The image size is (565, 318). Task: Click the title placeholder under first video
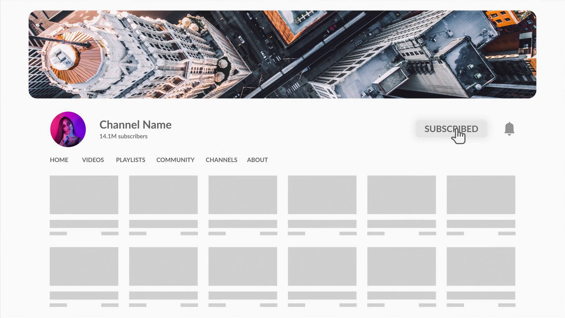[x=84, y=224]
